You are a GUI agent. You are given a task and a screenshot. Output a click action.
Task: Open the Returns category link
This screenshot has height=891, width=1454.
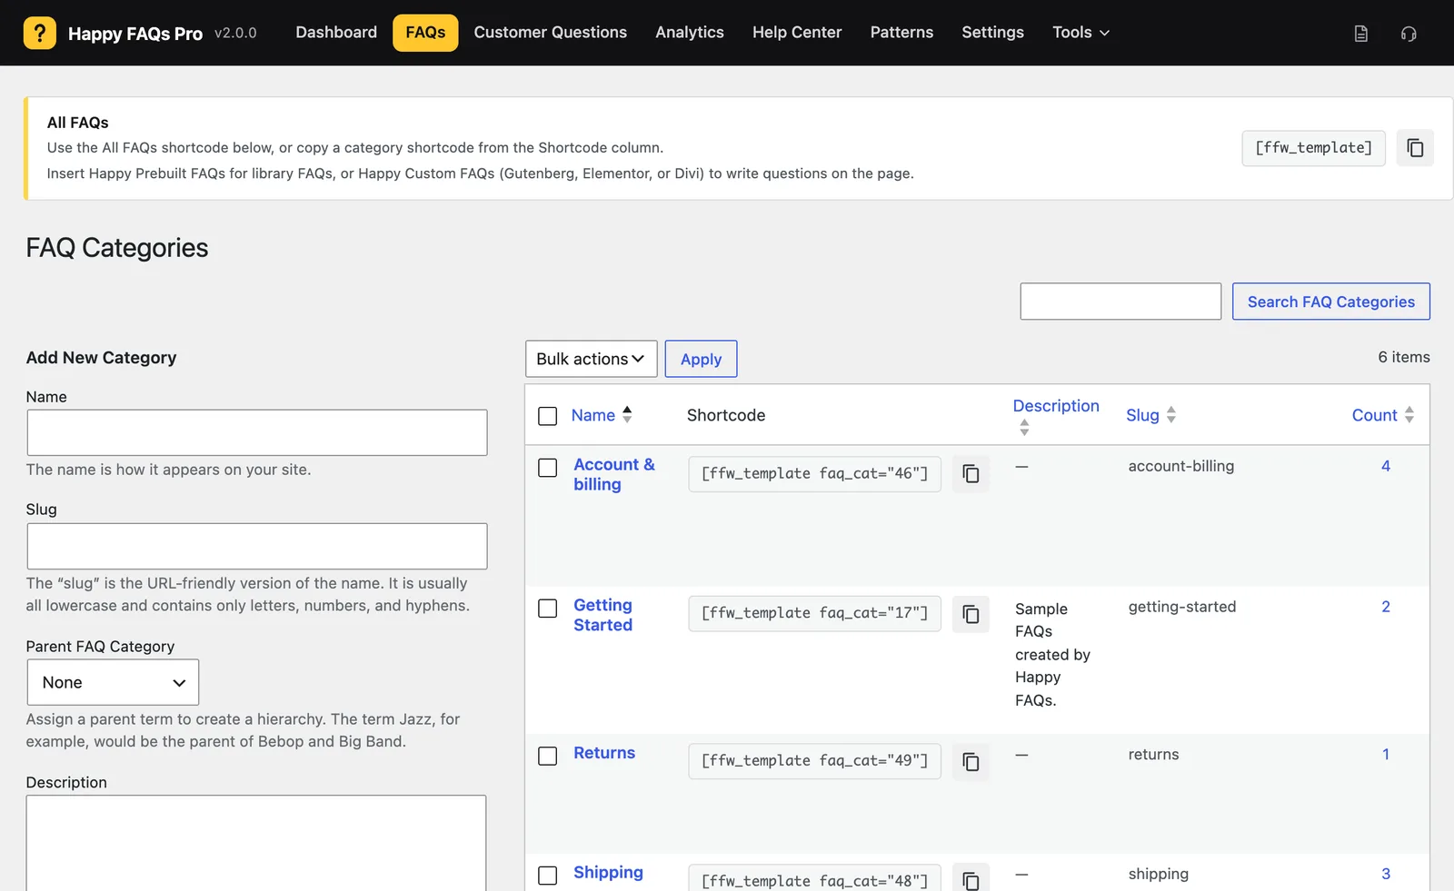tap(604, 753)
